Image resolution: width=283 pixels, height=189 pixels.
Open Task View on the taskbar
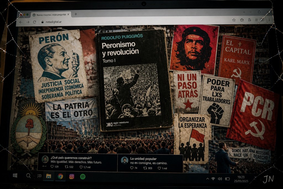[39, 176]
